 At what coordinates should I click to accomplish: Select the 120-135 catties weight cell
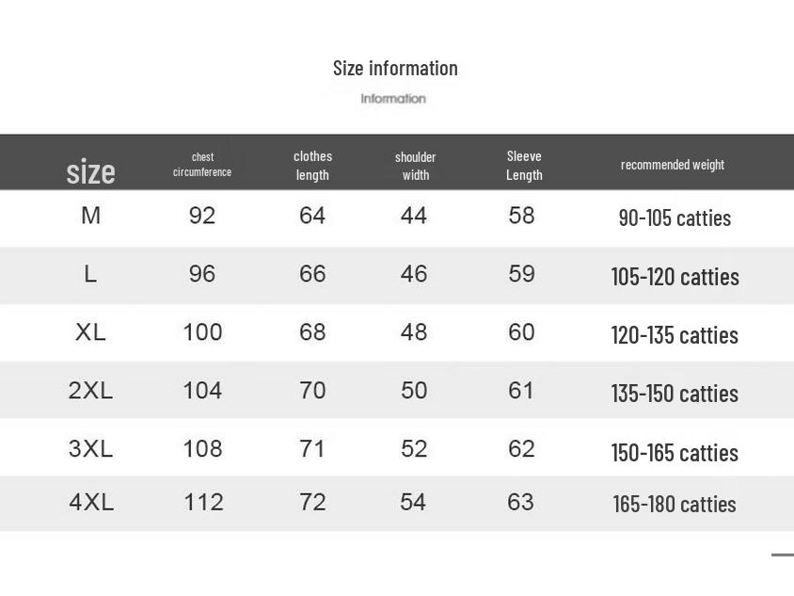coord(675,335)
